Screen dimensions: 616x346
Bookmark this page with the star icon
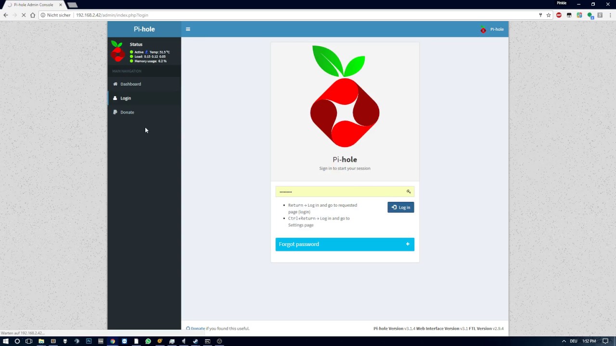click(548, 15)
